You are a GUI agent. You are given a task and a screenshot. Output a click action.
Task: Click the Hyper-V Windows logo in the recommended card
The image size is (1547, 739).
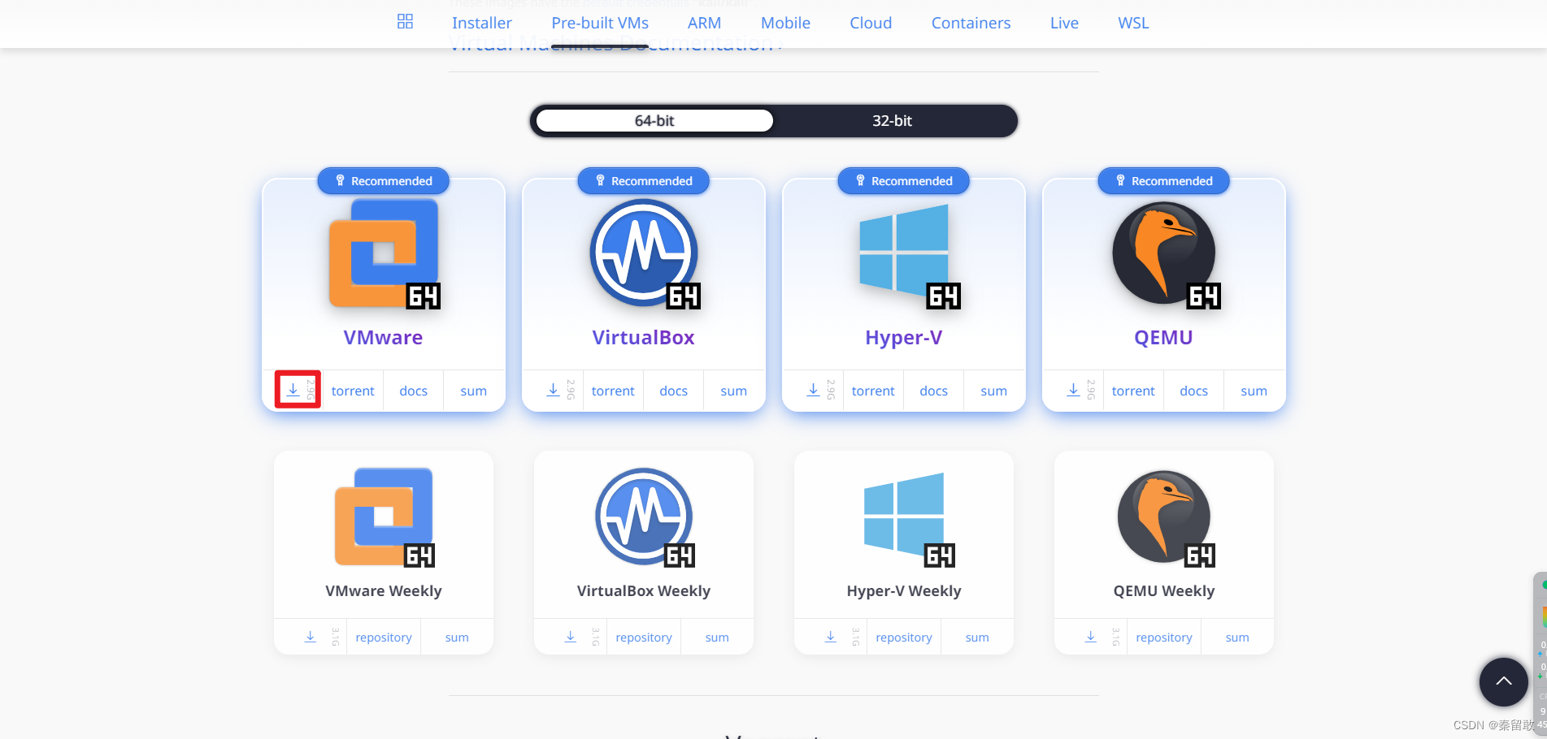pyautogui.click(x=909, y=256)
